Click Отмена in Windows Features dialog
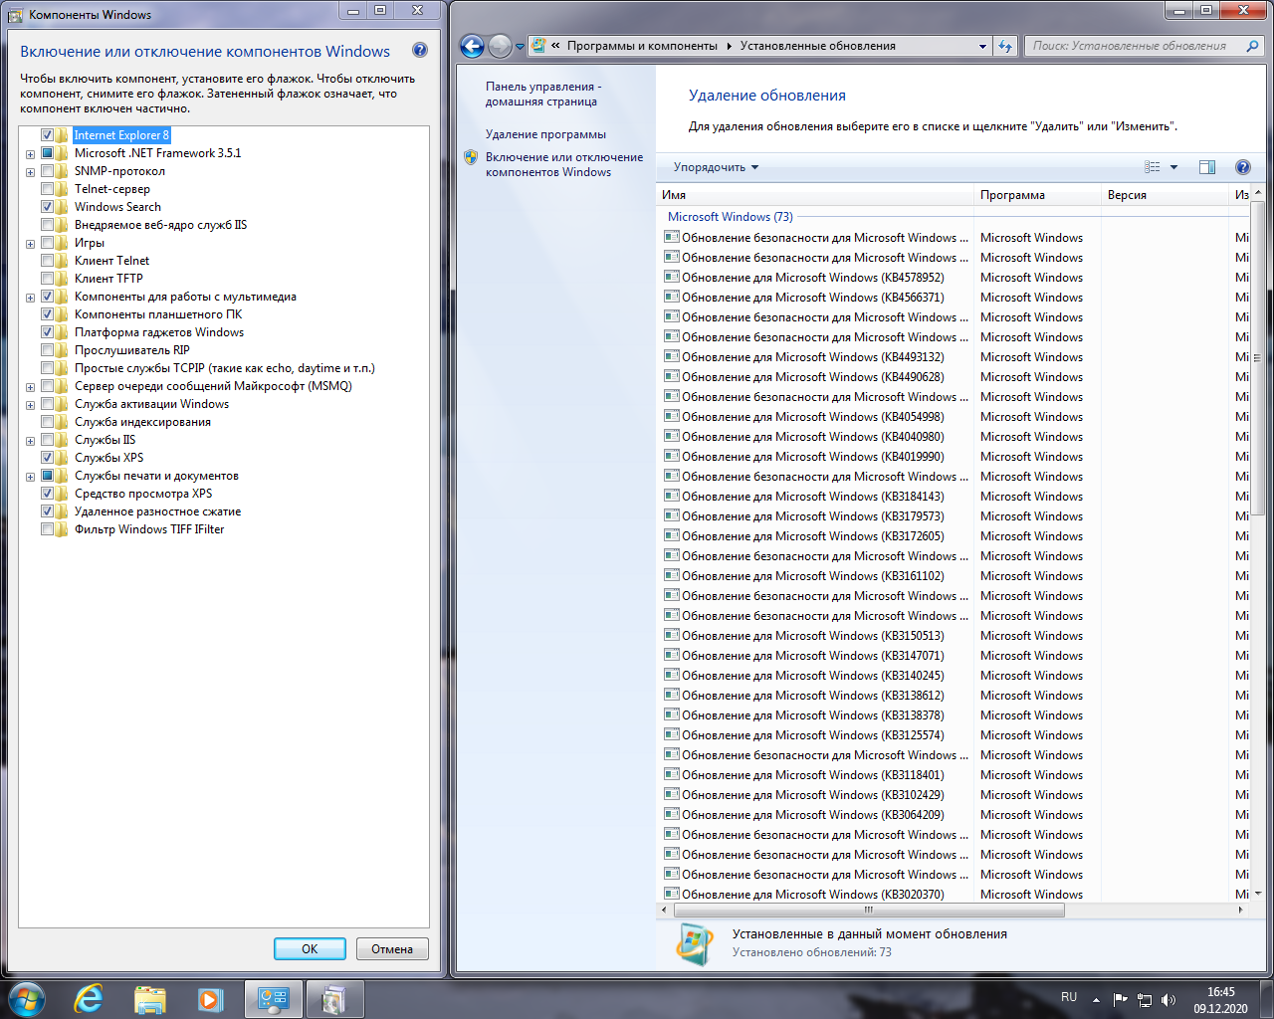The height and width of the screenshot is (1019, 1274). point(392,948)
